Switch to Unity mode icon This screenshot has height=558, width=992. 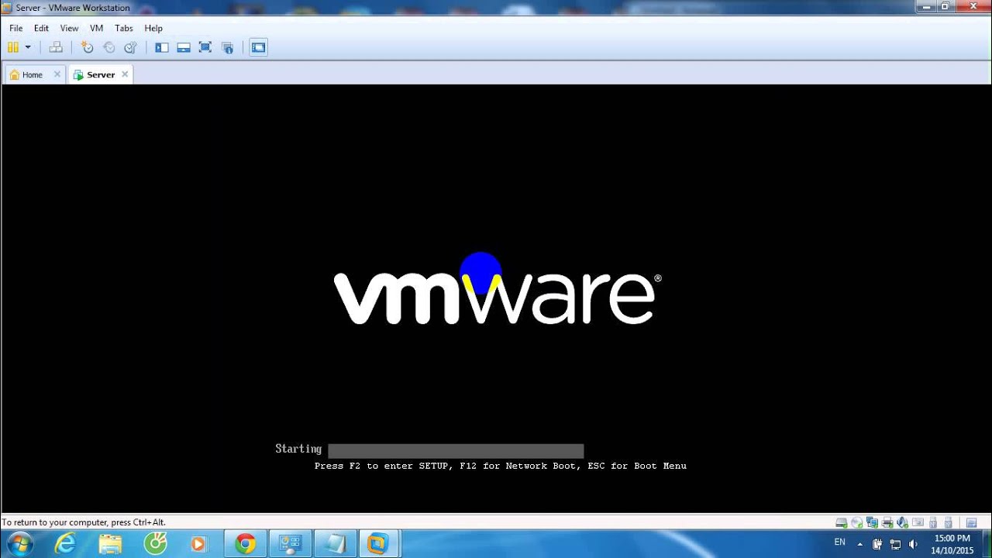click(227, 47)
